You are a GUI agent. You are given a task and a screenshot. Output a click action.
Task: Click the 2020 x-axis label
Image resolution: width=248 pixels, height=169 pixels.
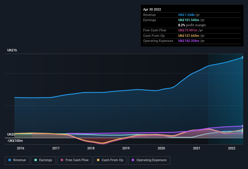161,148
